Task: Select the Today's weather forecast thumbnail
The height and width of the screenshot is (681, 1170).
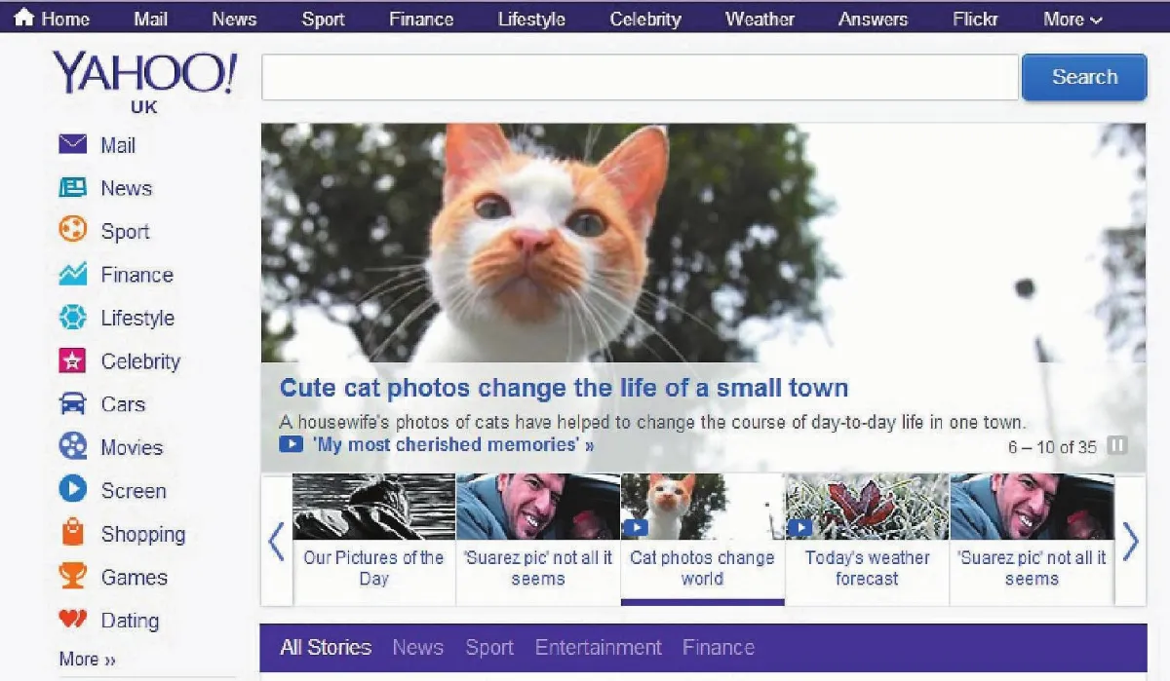Action: click(867, 538)
